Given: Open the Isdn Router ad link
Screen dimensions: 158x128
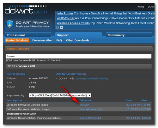Looking at the screenshot, I should (65, 13).
